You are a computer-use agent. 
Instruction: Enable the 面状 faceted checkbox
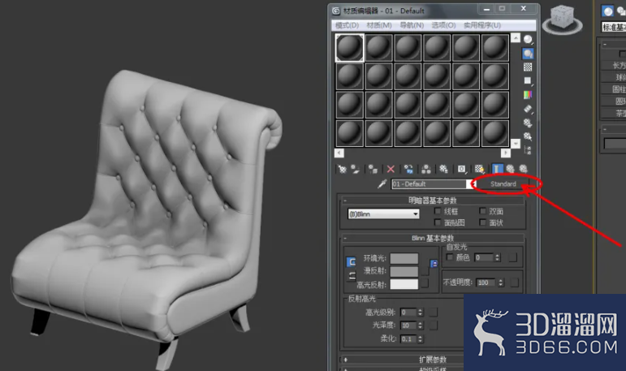coord(482,222)
